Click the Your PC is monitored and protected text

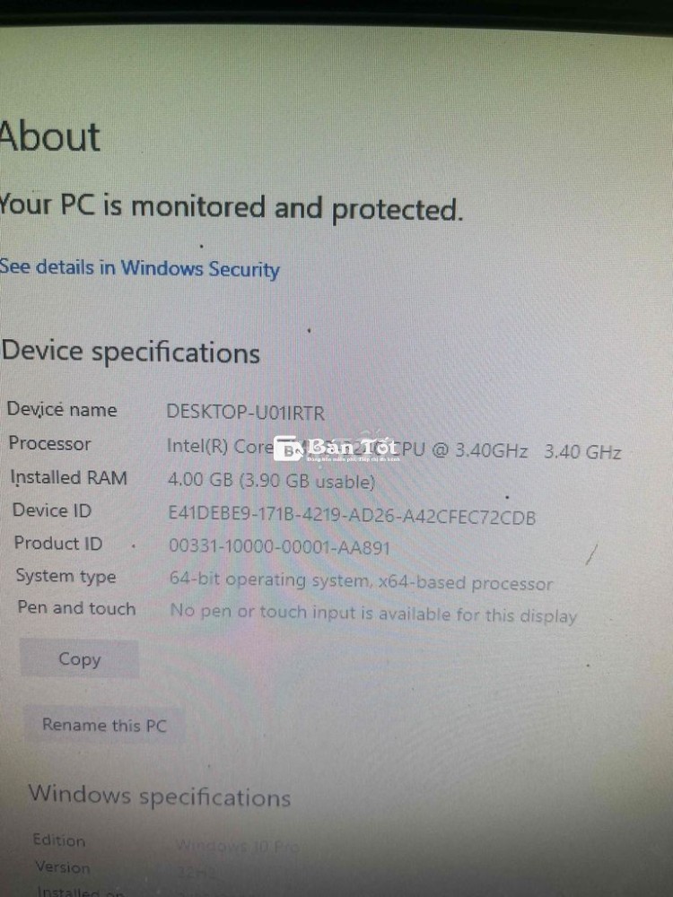click(x=231, y=207)
